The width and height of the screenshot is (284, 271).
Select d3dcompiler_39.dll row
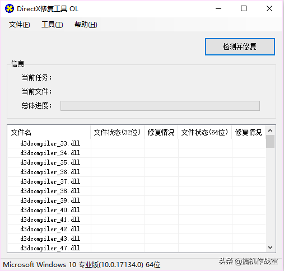tap(137, 200)
